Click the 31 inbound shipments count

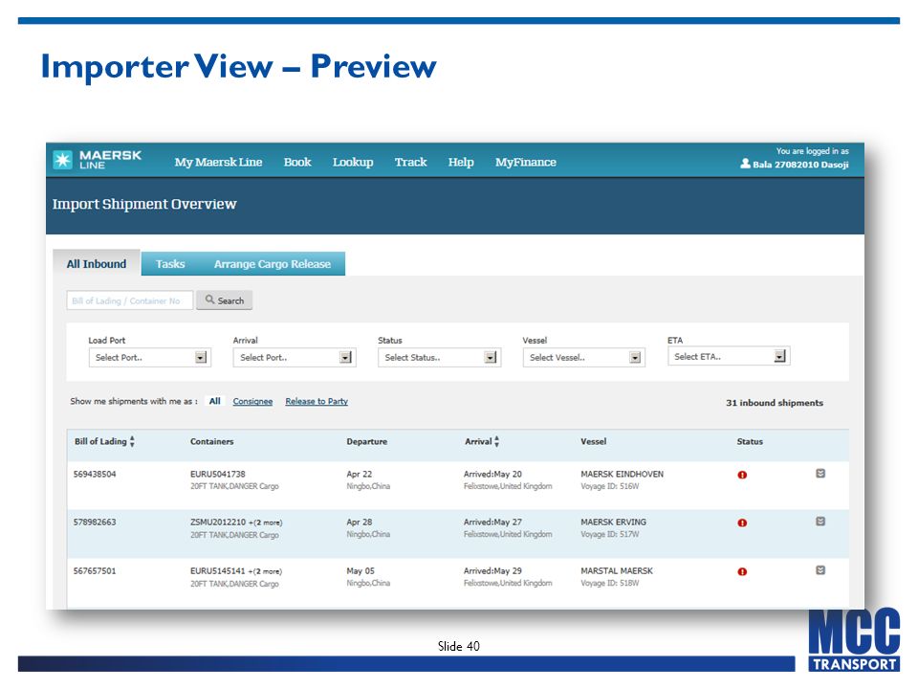click(x=775, y=403)
